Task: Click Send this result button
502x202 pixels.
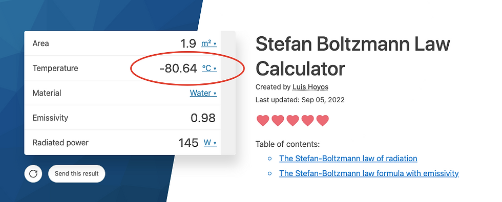Action: click(76, 174)
